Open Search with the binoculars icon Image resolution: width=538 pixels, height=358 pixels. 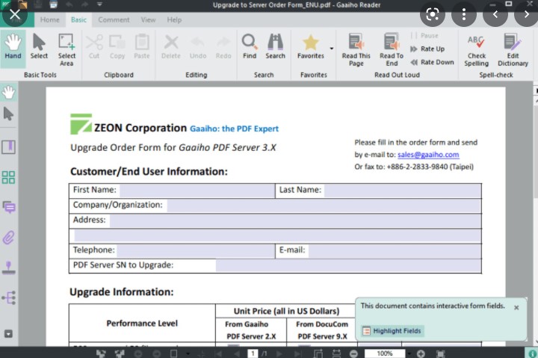(x=275, y=46)
